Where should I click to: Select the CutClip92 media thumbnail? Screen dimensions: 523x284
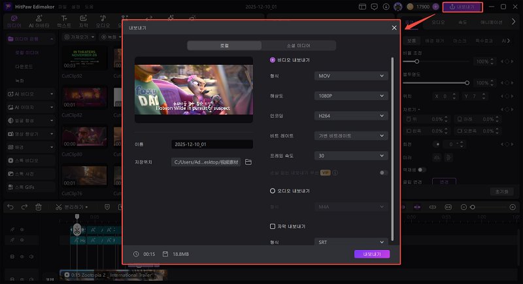84,59
